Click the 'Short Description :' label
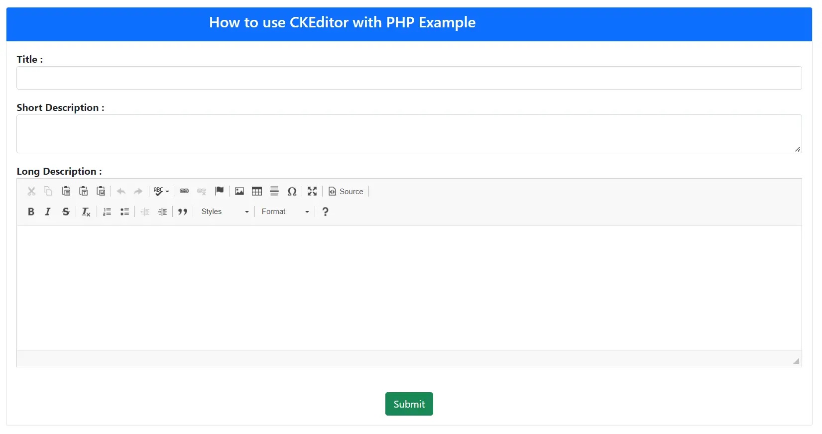This screenshot has height=434, width=822. (60, 108)
